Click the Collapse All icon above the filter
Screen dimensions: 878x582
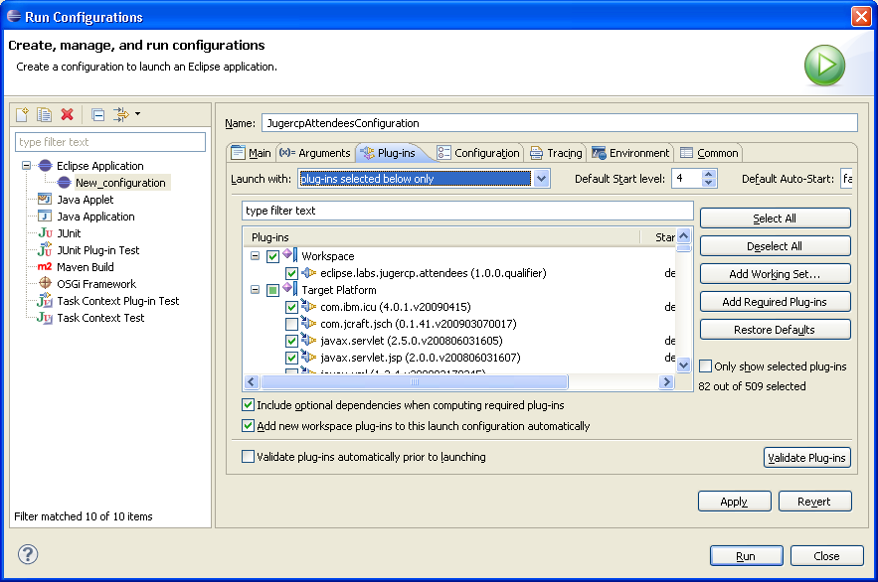tap(96, 114)
